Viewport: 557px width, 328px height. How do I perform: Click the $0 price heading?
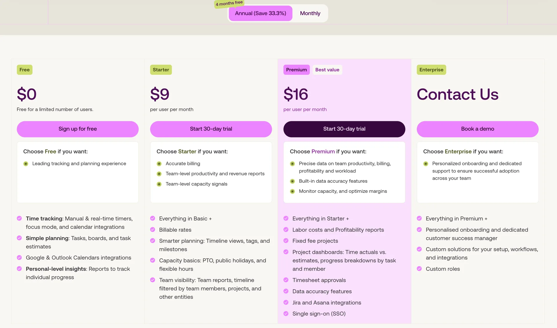27,94
